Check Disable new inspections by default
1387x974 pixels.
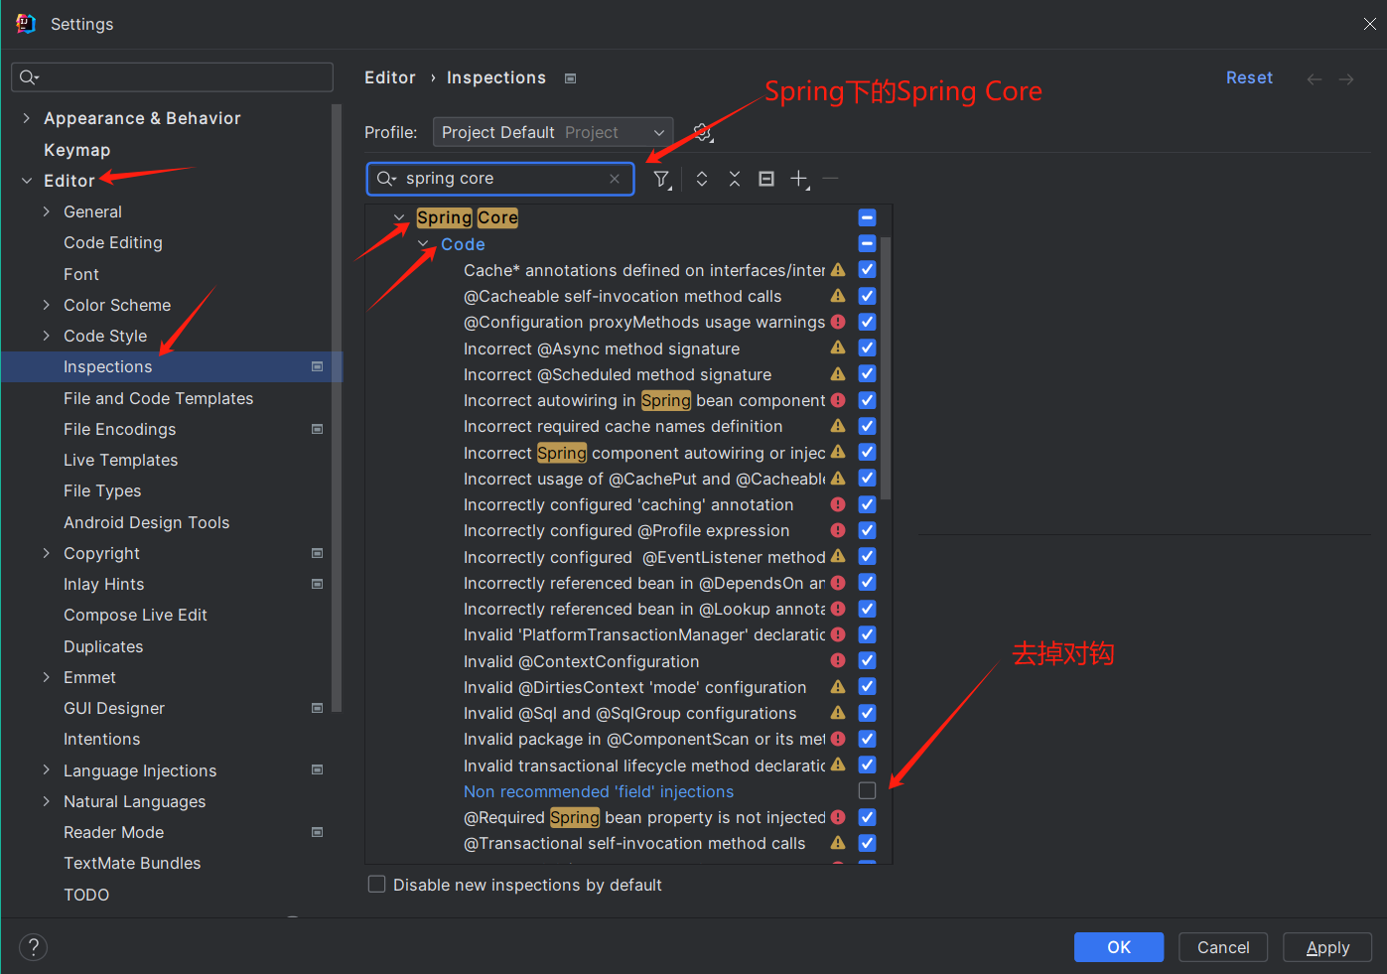coord(377,884)
